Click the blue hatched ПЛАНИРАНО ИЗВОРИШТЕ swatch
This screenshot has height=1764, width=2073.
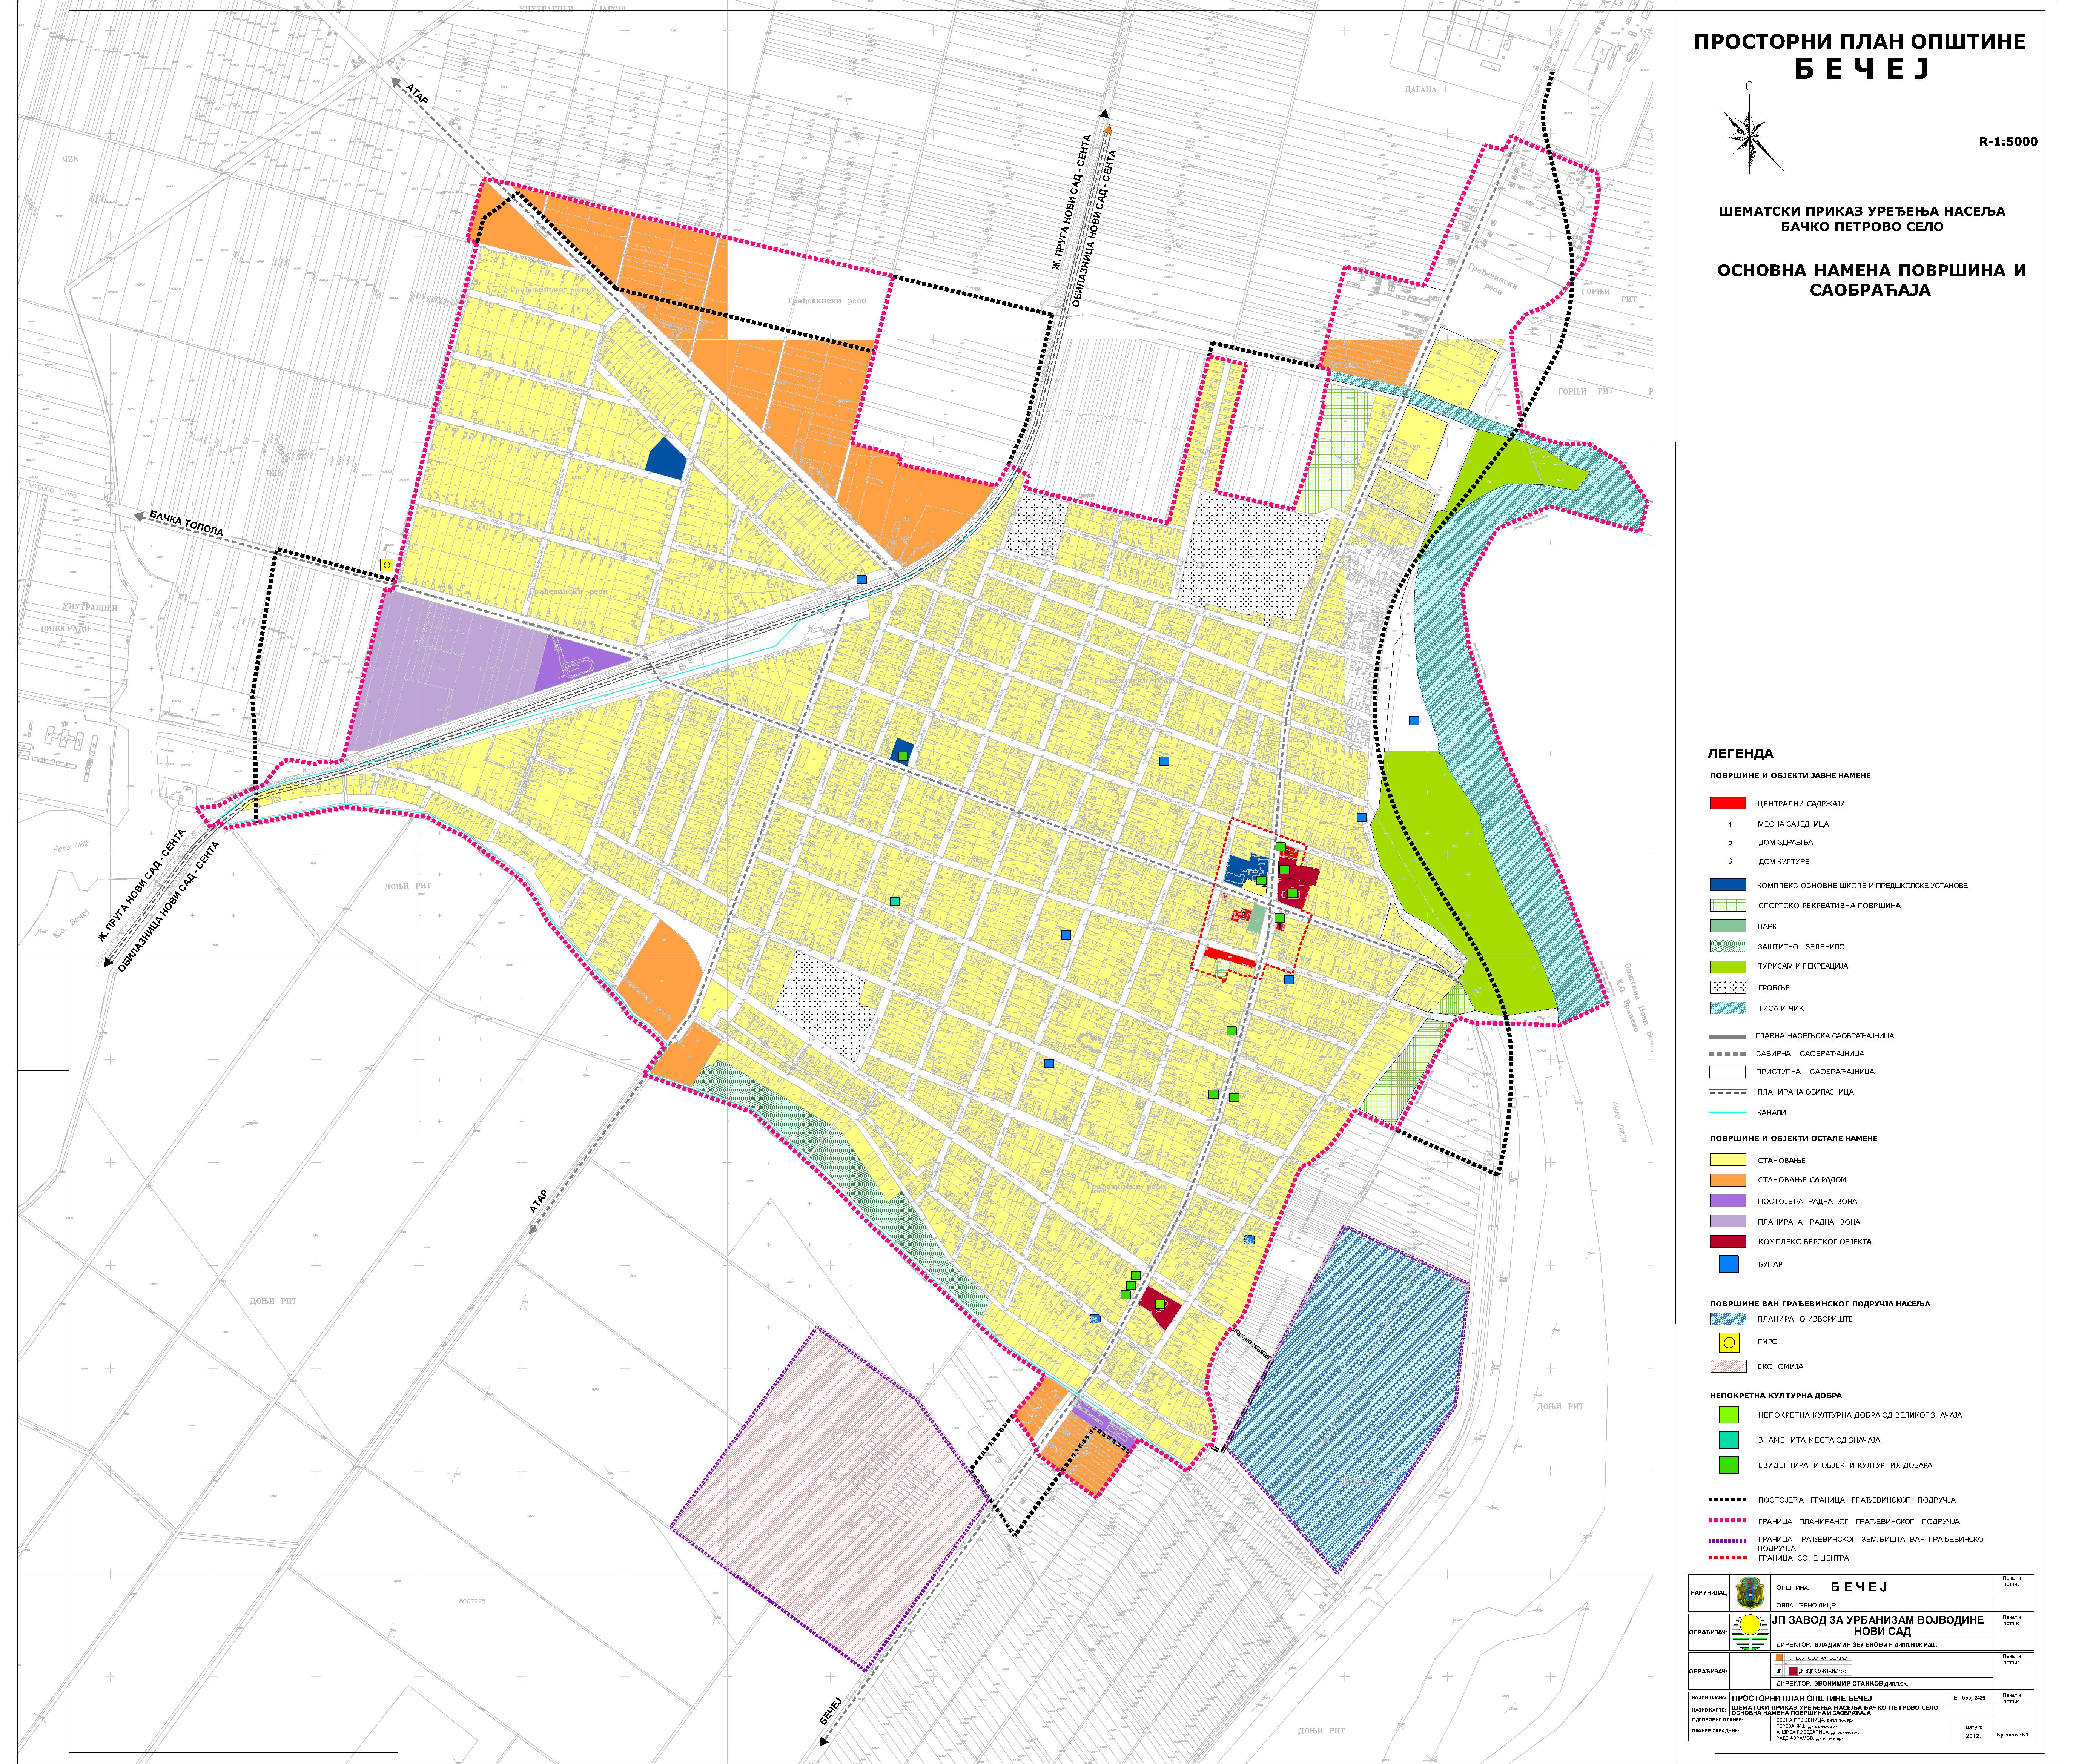1727,1319
